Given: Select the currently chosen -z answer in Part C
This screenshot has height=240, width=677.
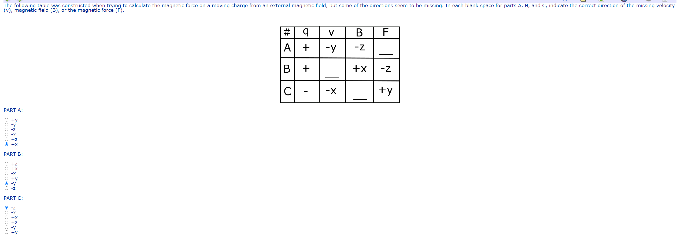Looking at the screenshot, I should (x=6, y=207).
